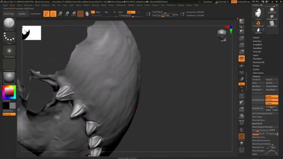Activate Draw mode button
Viewport: 283px width, 159px height.
point(53,14)
